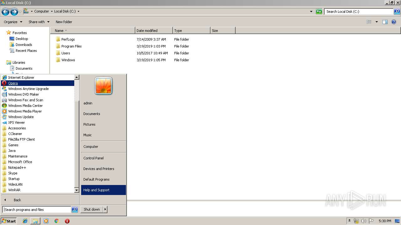The image size is (401, 225).
Task: Sort by the Name column header
Action: (93, 31)
